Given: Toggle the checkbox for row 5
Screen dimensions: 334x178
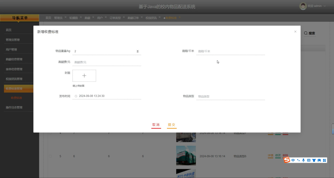Looking at the screenshot, I should coord(50,156).
